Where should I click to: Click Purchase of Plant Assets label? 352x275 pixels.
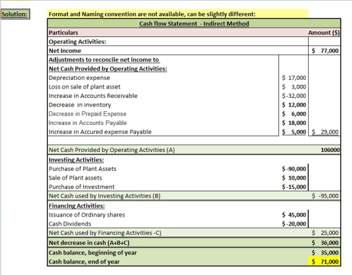click(82, 169)
